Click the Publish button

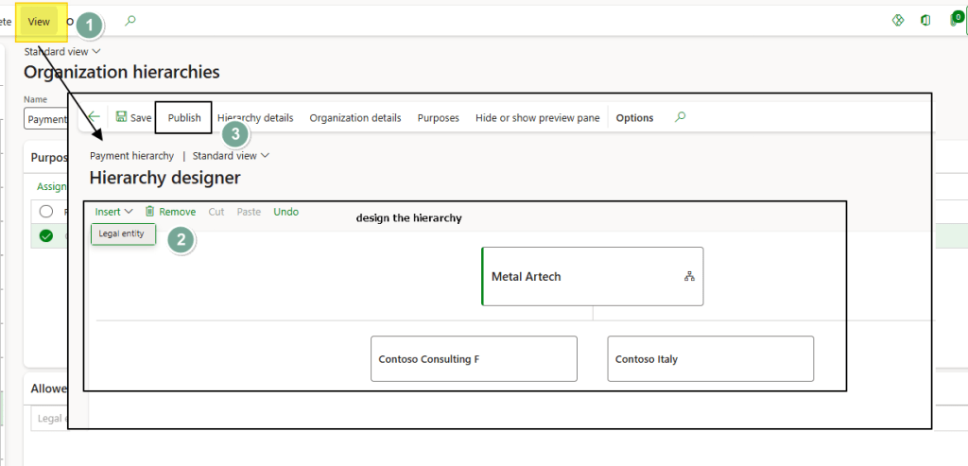pos(183,118)
